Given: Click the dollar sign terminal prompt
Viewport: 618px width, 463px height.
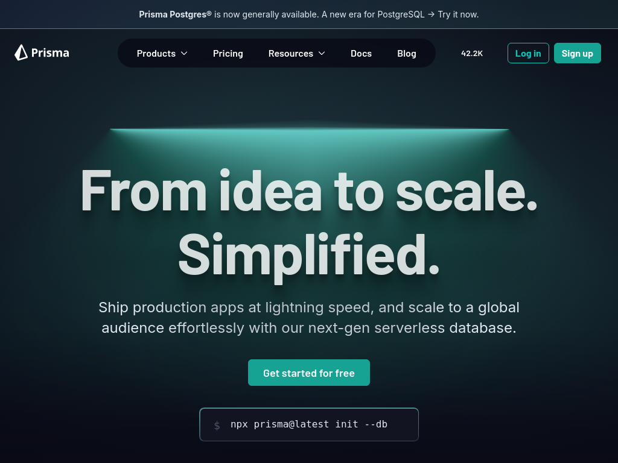Looking at the screenshot, I should point(217,425).
